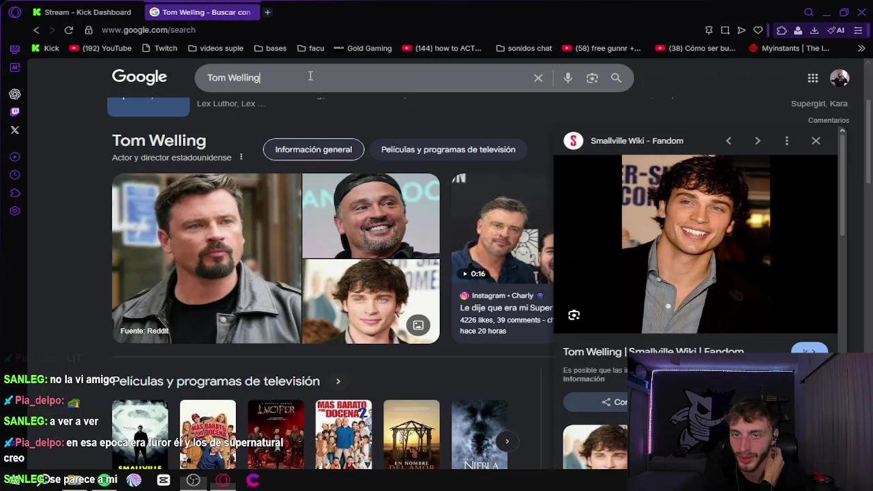The width and height of the screenshot is (873, 491).
Task: Clear the Google search box with X
Action: 538,78
